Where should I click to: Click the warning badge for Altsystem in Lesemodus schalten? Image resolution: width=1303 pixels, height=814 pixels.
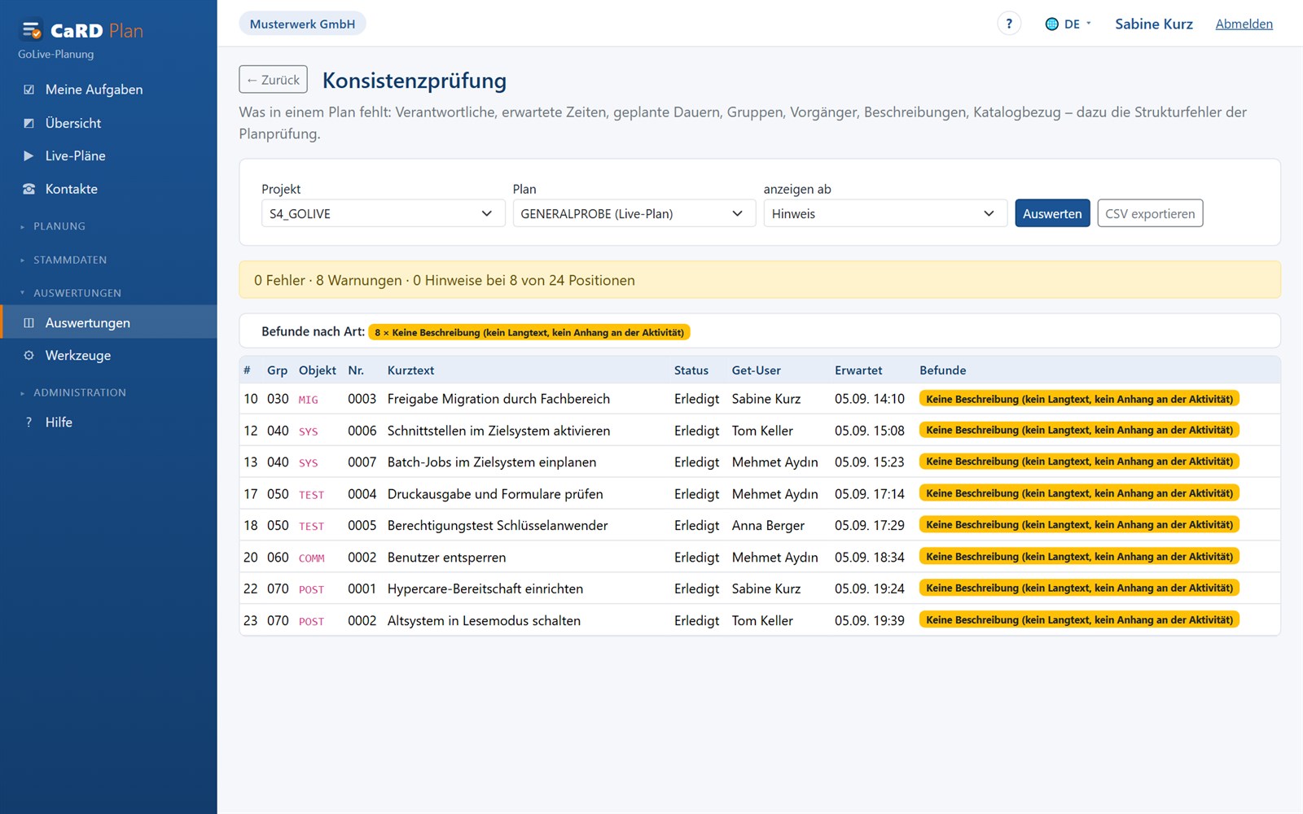pos(1079,620)
